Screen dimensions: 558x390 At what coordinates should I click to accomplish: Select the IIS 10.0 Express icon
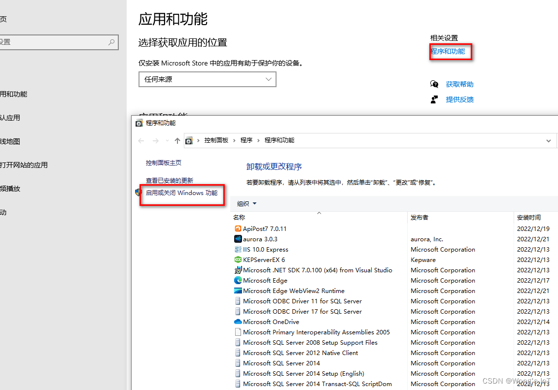click(x=239, y=249)
